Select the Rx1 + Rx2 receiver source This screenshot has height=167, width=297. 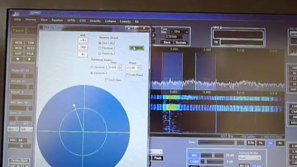click(x=107, y=43)
